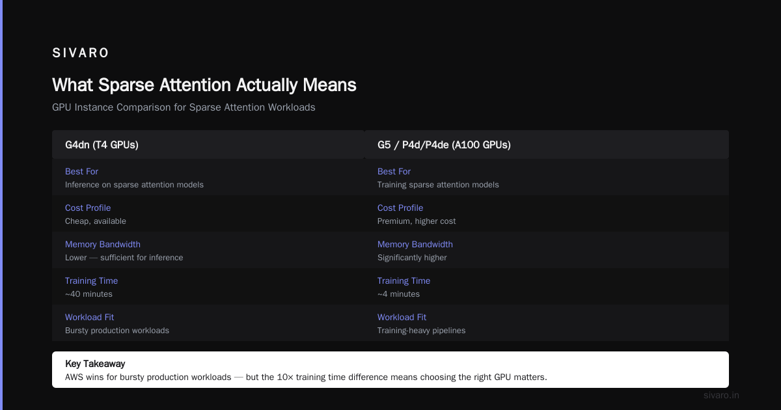Click 'Significantly higher' bandwidth value
The width and height of the screenshot is (781, 410).
tap(412, 258)
